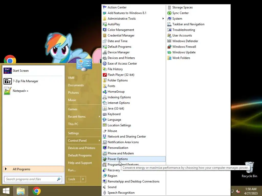Open Recycle Bin on desktop
262x196 pixels.
(x=249, y=169)
